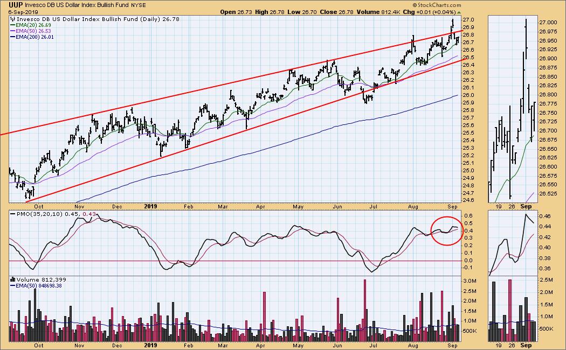The width and height of the screenshot is (566, 350).
Task: Click the header Volume 812.4K value
Action: 378,12
